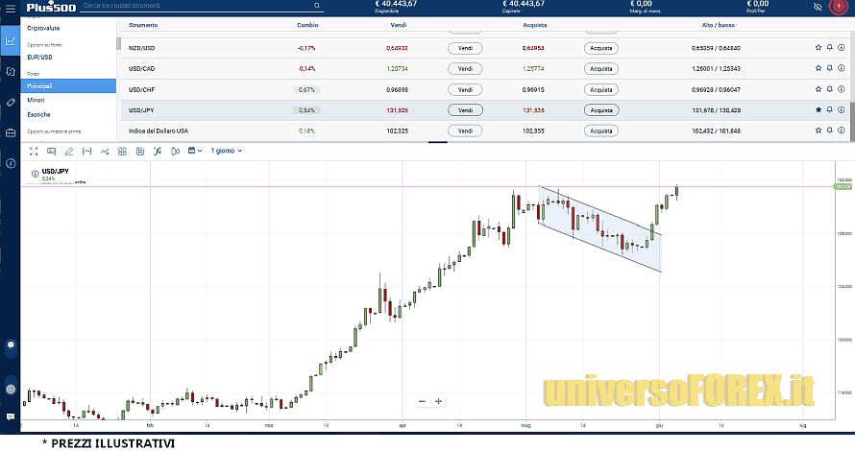Toggle the hide balance eye icon

(817, 6)
